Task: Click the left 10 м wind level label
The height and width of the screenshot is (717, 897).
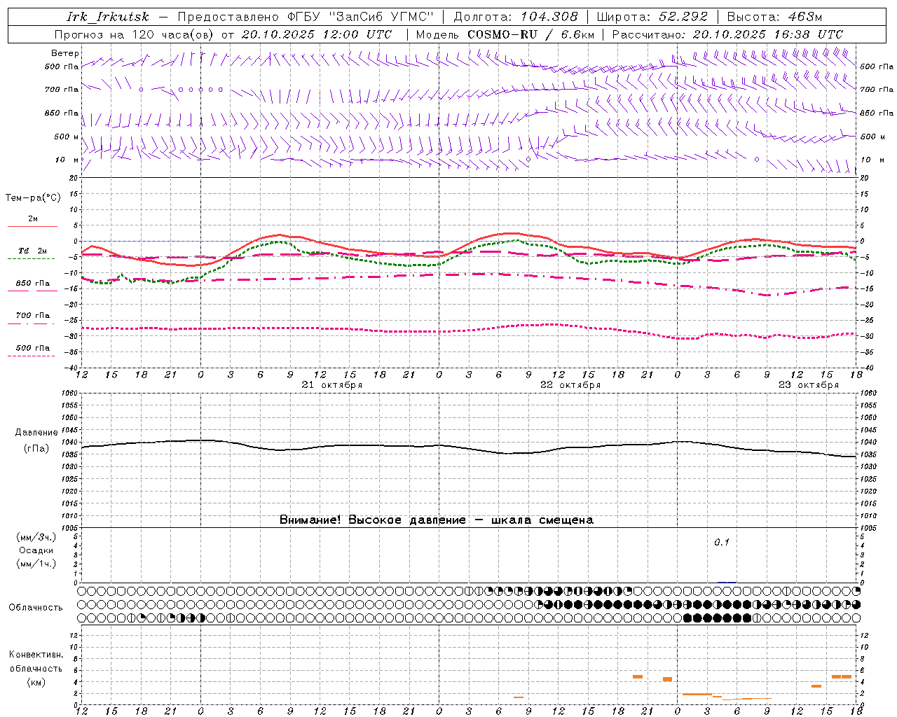Action: [67, 160]
